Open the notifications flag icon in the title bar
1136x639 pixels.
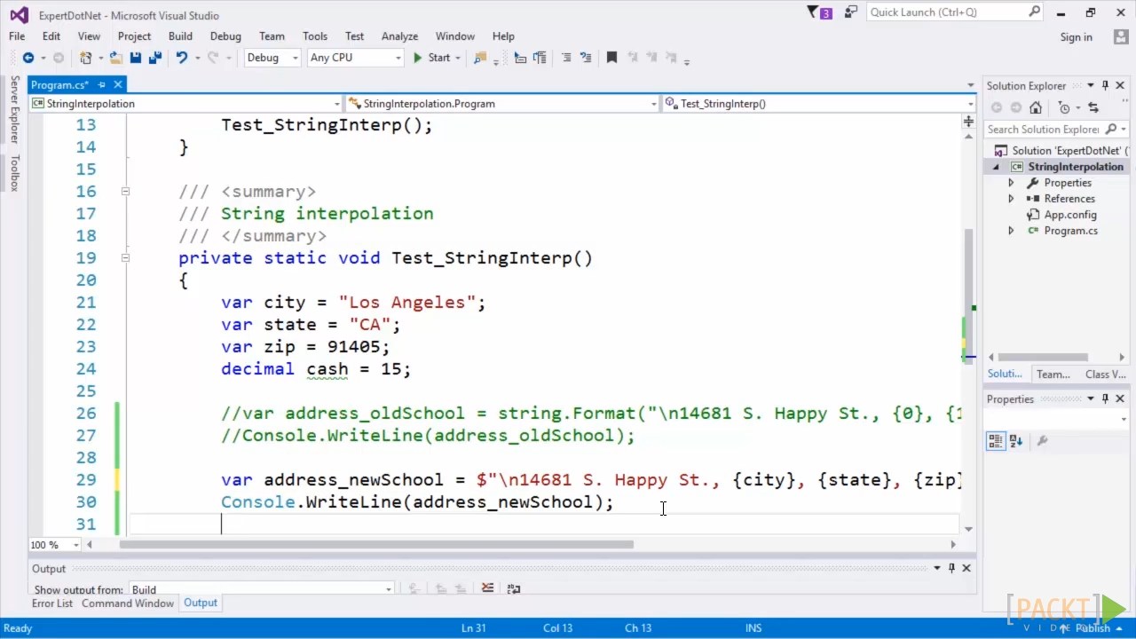819,12
